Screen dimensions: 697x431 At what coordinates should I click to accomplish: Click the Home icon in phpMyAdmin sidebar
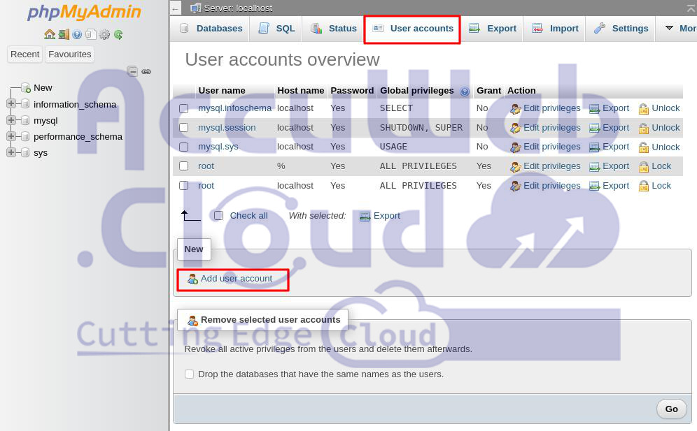(50, 35)
